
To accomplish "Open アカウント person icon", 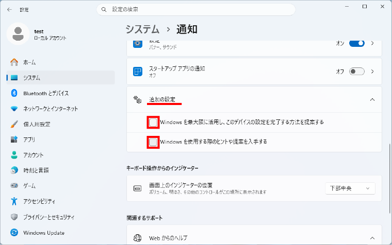I will pyautogui.click(x=14, y=155).
